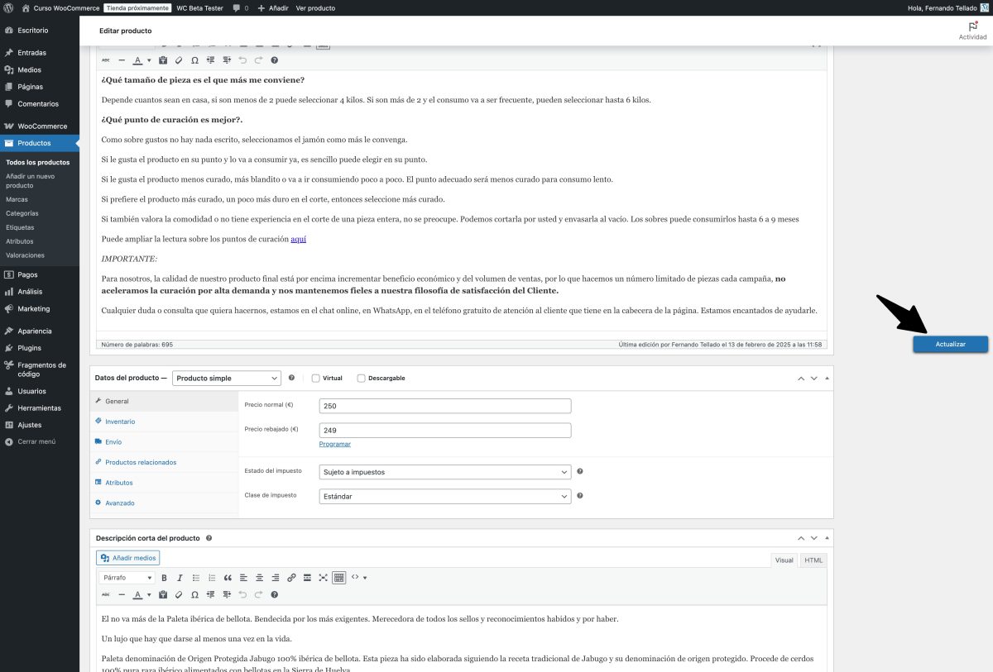Viewport: 993px width, 672px height.
Task: Open the product type dropdown showing Producto simple
Action: coord(226,378)
